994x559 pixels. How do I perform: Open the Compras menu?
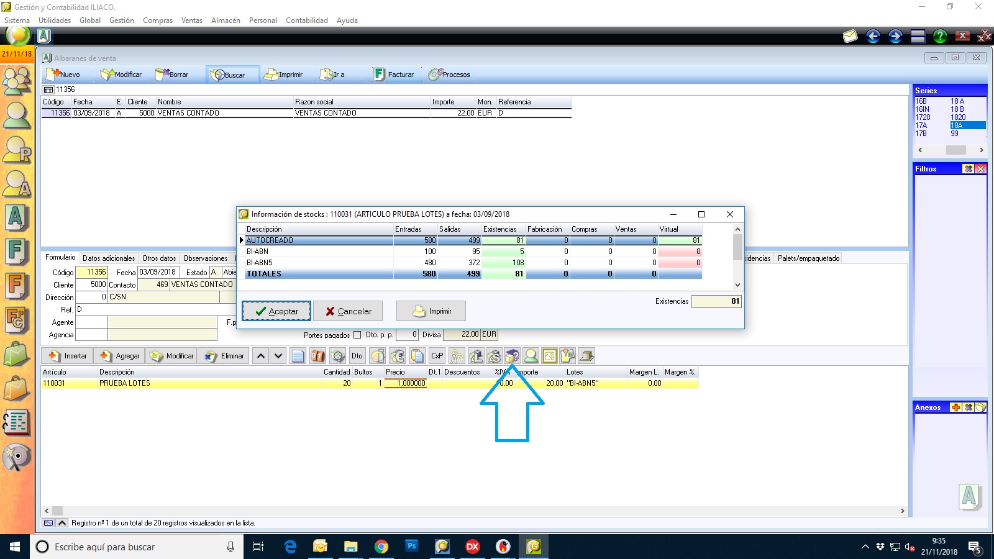(x=158, y=20)
